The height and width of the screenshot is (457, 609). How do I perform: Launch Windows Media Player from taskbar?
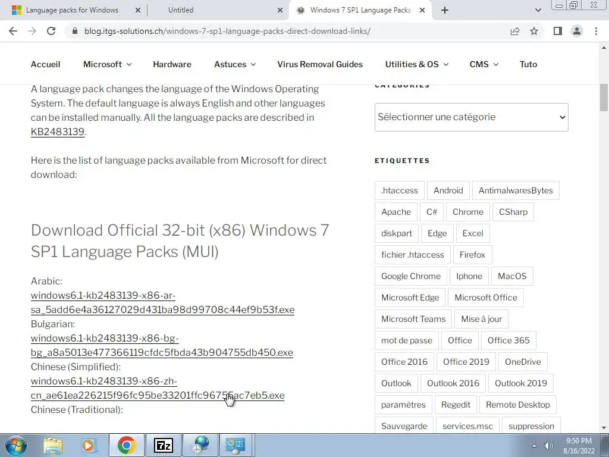tap(89, 445)
